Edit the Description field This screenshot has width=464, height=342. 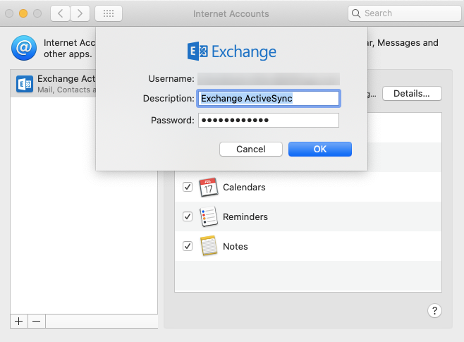click(x=269, y=99)
